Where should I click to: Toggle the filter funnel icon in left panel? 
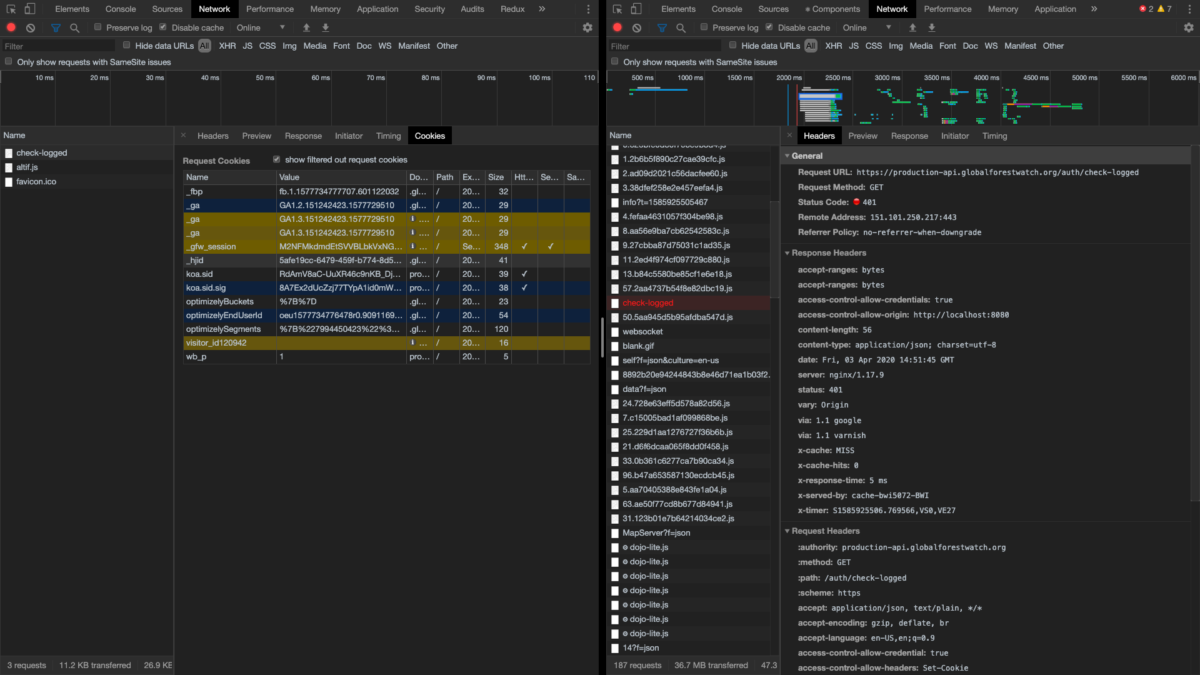coord(56,27)
